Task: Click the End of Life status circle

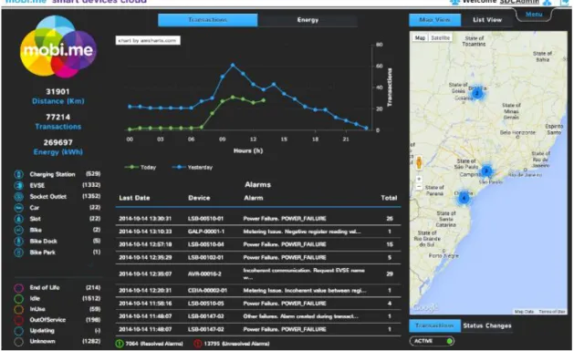Action: (18, 288)
